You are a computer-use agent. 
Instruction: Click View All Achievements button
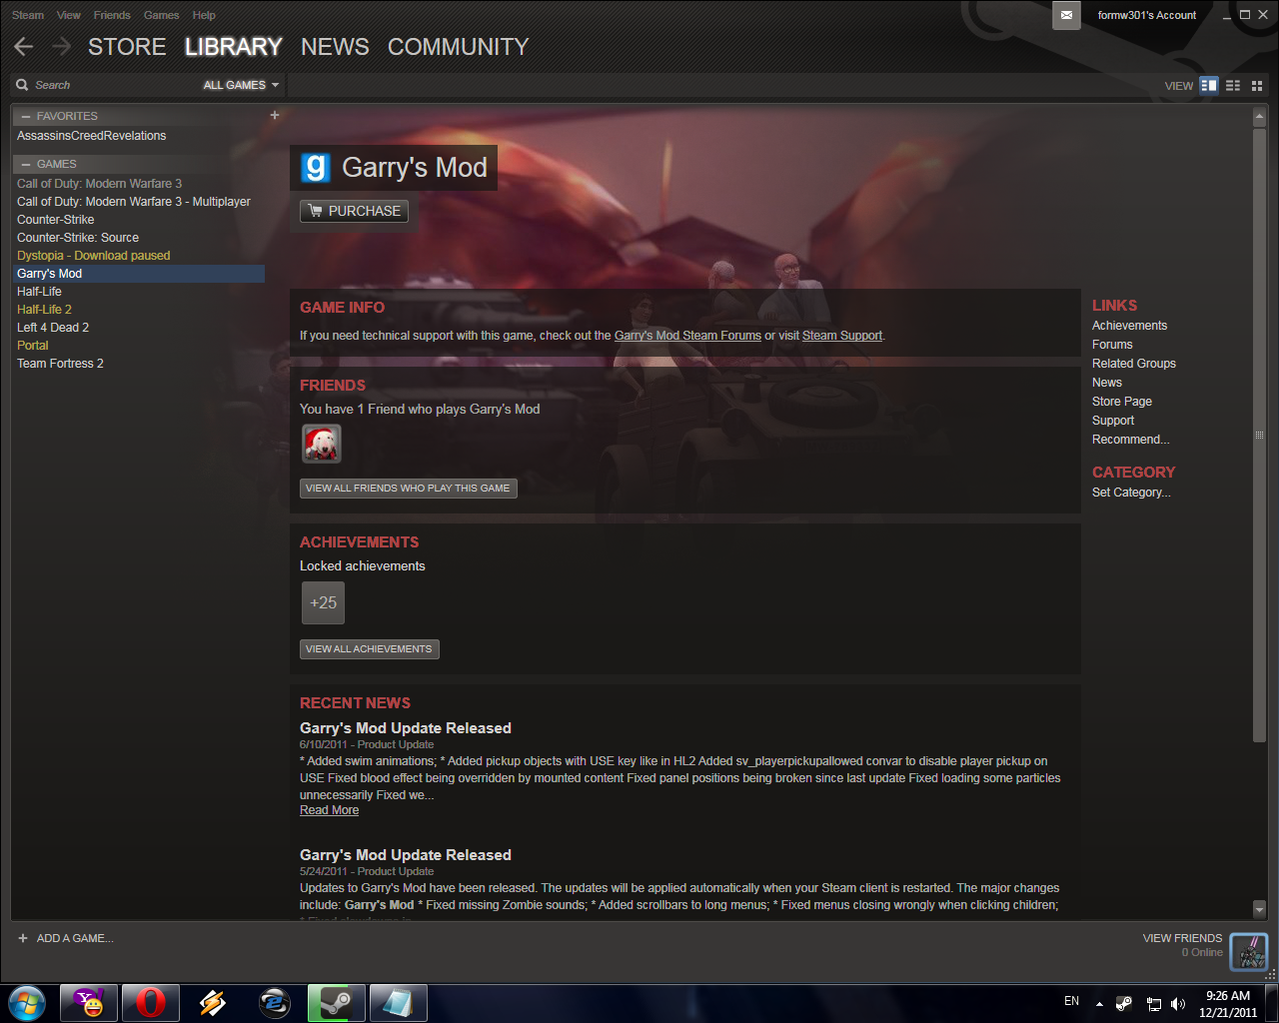369,648
